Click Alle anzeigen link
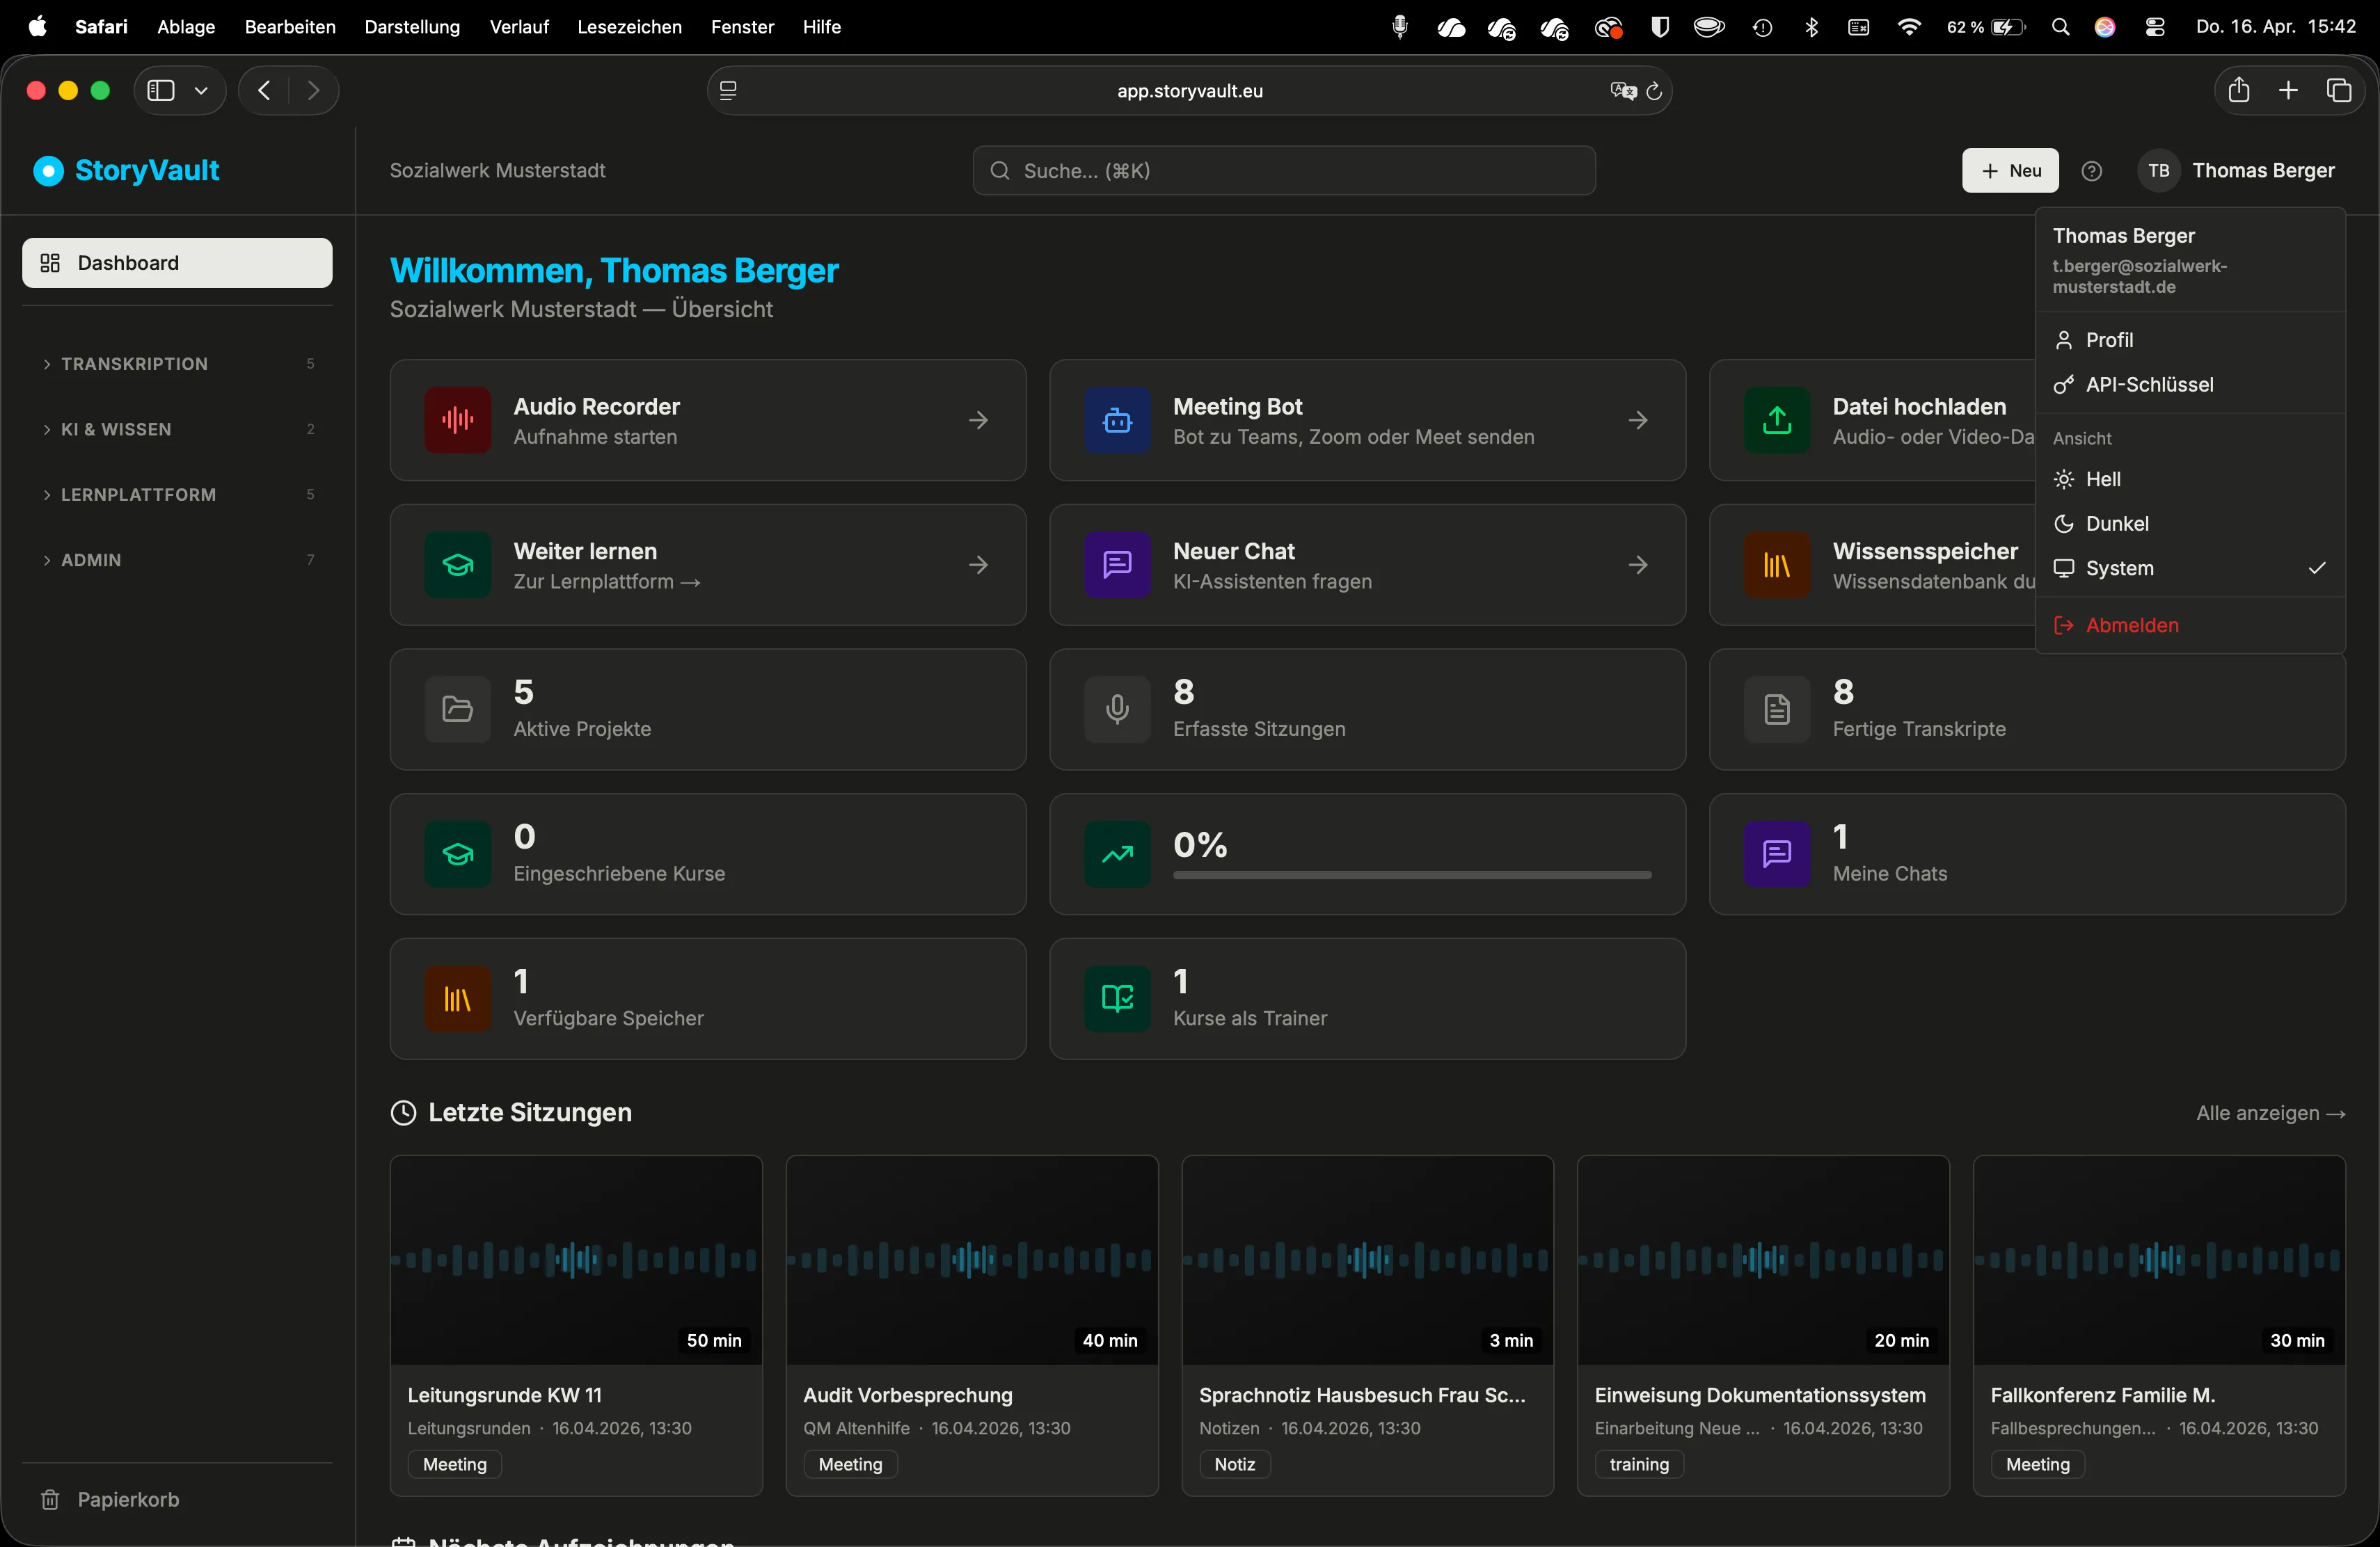2380x1547 pixels. coord(2270,1113)
